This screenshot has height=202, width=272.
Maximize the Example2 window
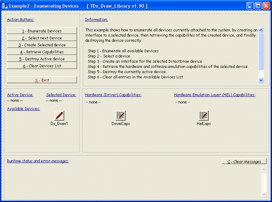click(258, 6)
